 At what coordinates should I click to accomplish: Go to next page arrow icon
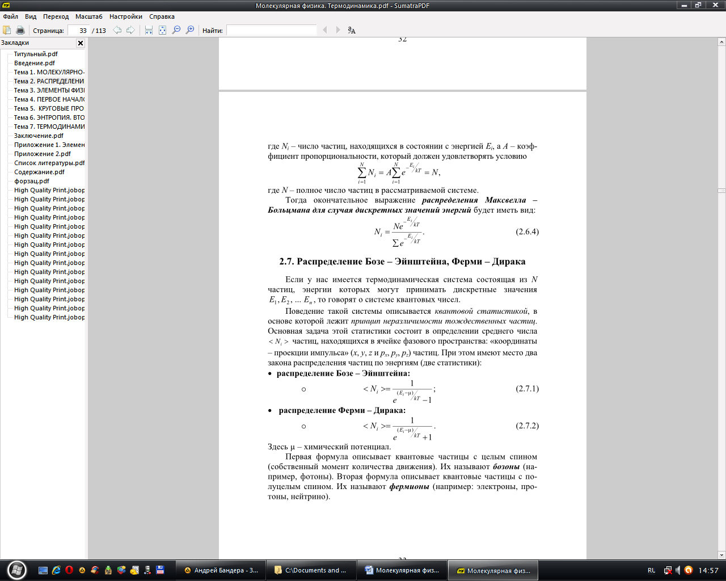(130, 30)
